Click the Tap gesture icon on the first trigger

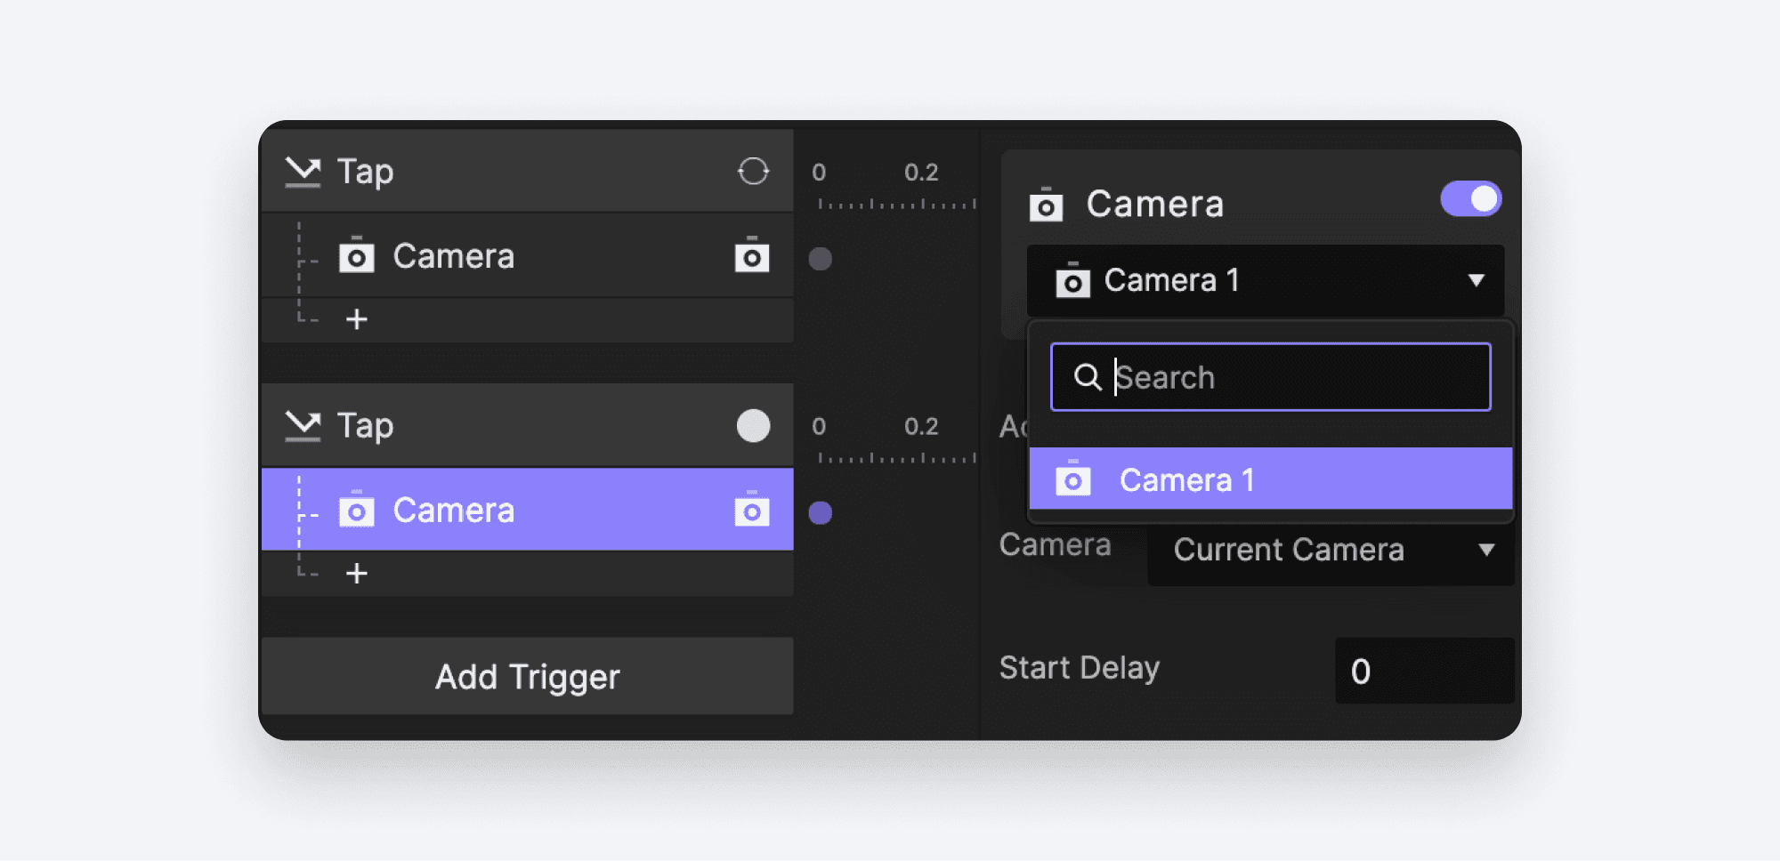(303, 171)
